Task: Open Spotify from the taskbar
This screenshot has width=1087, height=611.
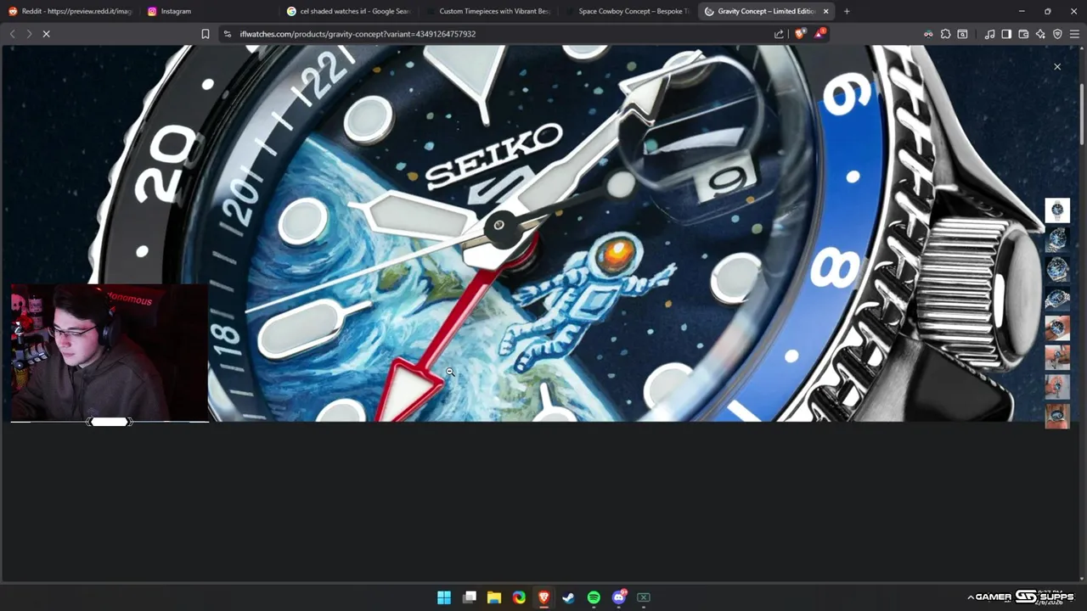Action: (594, 597)
